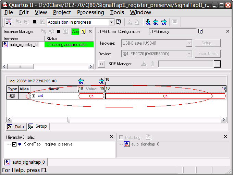Close the Instance Manager panel
The height and width of the screenshot is (175, 233).
point(90,32)
